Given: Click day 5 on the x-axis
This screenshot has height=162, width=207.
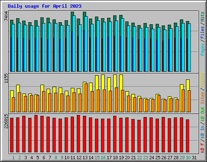Looking at the screenshot, I should click(x=38, y=158).
